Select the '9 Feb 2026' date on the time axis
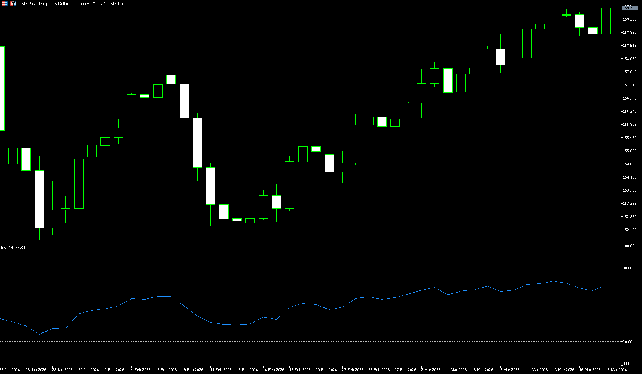Viewport: 642px width, 374px height. 194,369
